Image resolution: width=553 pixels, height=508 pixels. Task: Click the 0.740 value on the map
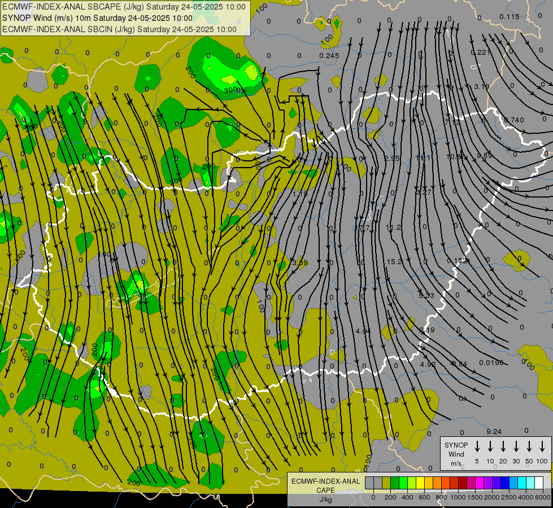(x=514, y=120)
